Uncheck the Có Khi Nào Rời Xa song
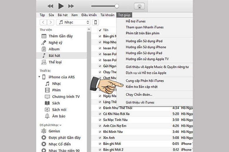 point(100,114)
